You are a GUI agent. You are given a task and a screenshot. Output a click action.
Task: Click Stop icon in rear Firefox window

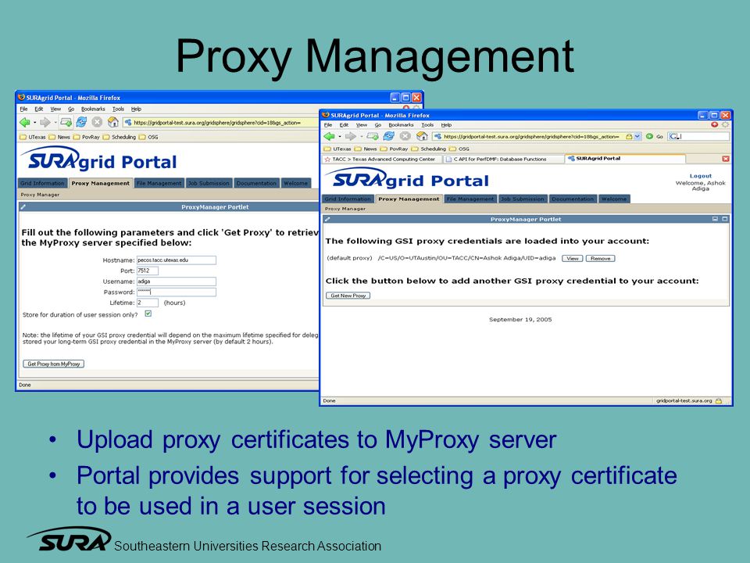[x=97, y=122]
